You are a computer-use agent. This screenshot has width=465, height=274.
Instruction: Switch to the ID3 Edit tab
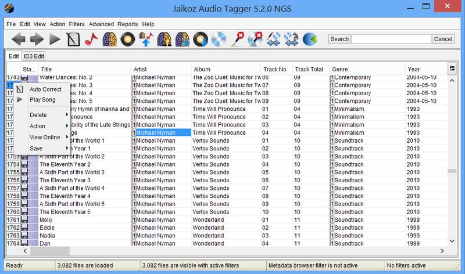[x=34, y=56]
